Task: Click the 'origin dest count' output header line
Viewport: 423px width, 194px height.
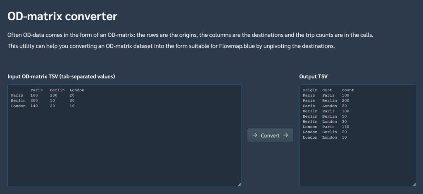Action: pos(328,90)
